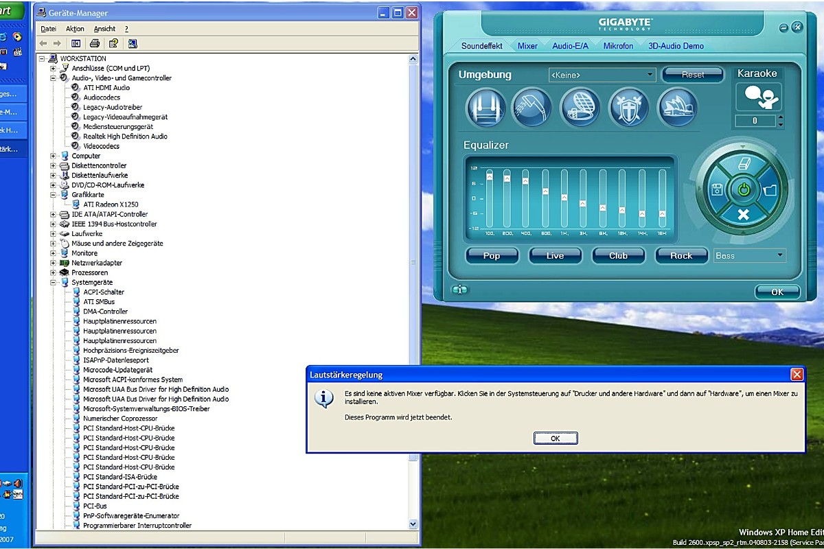Switch to the Audio-E/A tab
Screen dimensions: 824x549
point(571,46)
